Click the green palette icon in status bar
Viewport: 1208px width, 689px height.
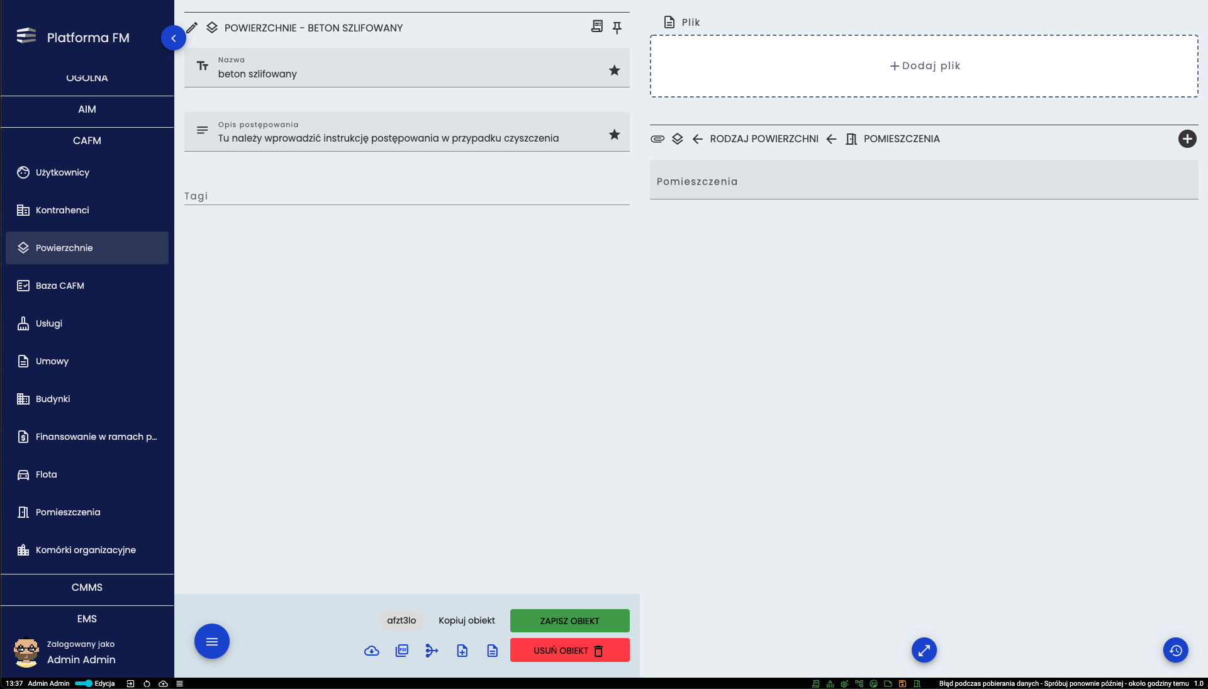coord(873,683)
